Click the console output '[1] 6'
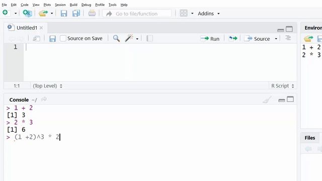The height and width of the screenshot is (181, 322). 16,130
